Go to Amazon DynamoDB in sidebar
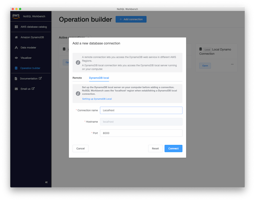This screenshot has height=201, width=255. pyautogui.click(x=31, y=37)
